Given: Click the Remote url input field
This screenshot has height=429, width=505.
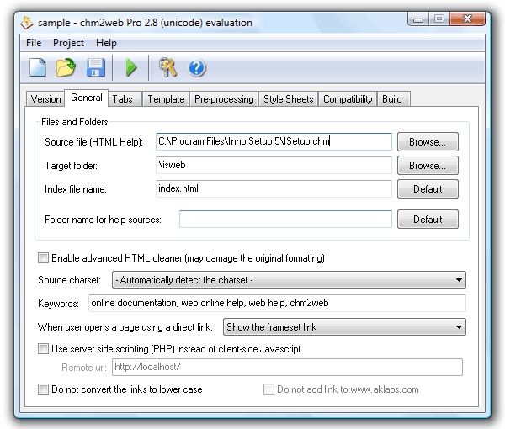Looking at the screenshot, I should pyautogui.click(x=287, y=367).
